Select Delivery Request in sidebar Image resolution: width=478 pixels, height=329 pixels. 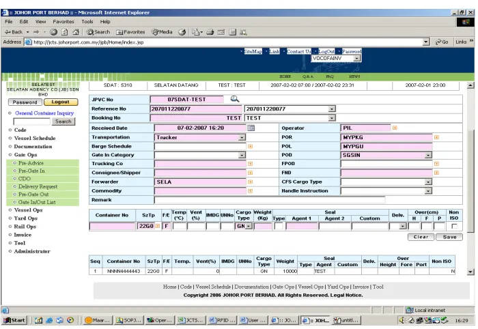tap(38, 186)
